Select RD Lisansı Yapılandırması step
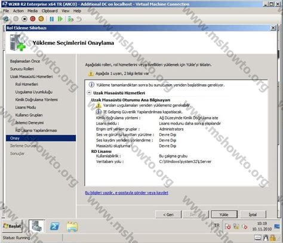 point(36,131)
